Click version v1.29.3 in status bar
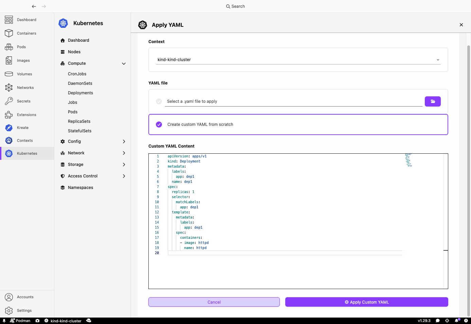The height and width of the screenshot is (324, 471). pyautogui.click(x=424, y=321)
